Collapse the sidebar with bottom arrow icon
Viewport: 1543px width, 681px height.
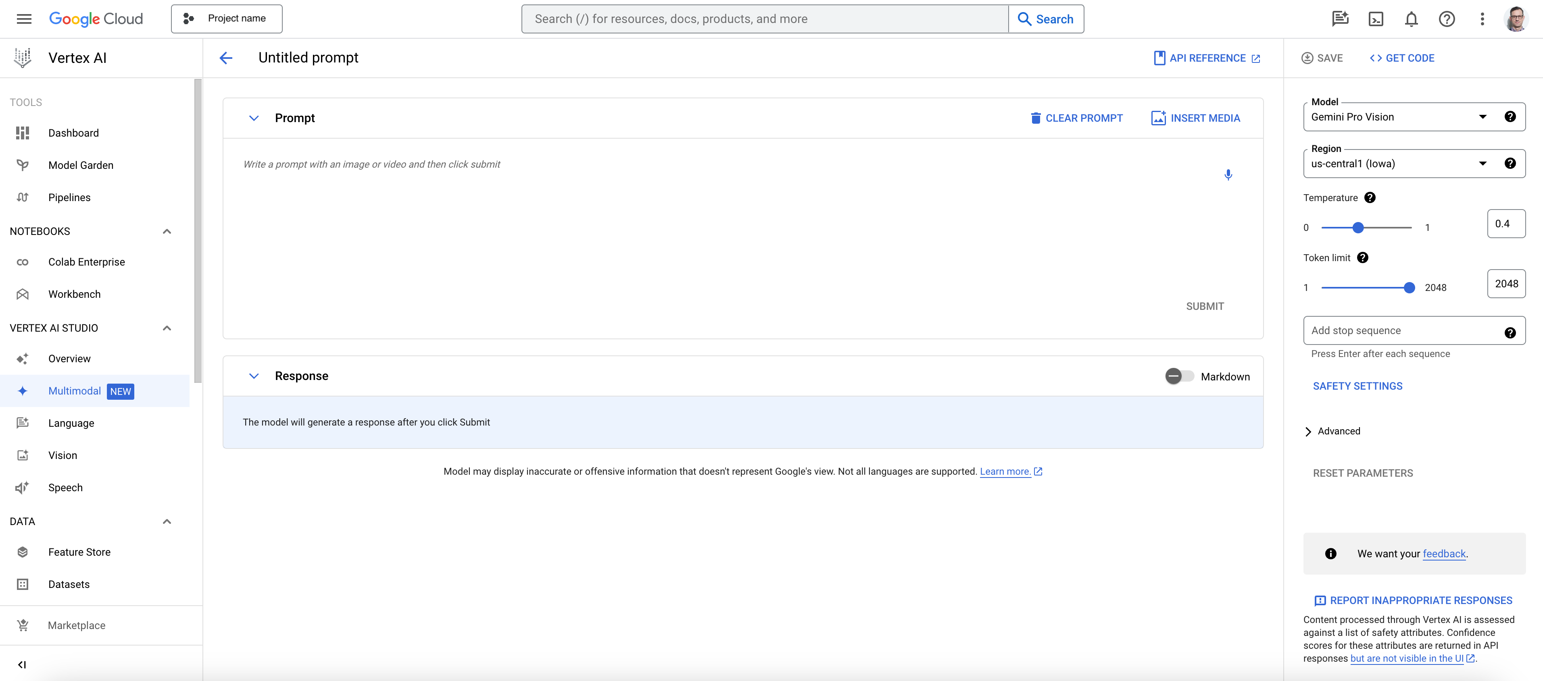pyautogui.click(x=22, y=664)
